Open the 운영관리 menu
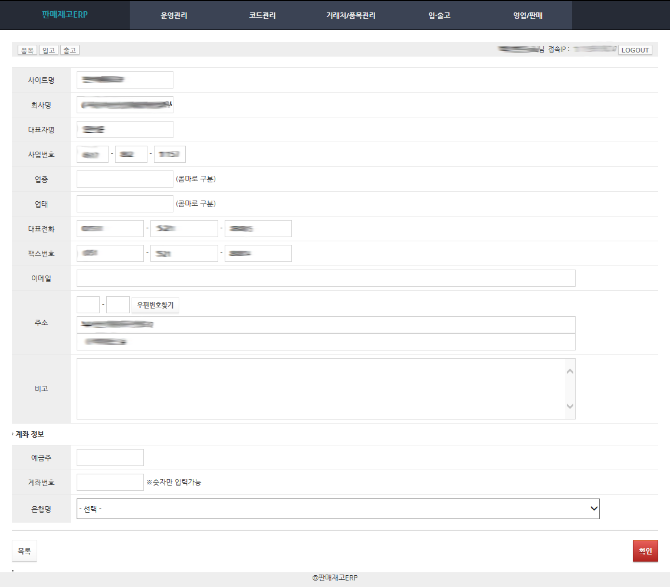 [174, 16]
